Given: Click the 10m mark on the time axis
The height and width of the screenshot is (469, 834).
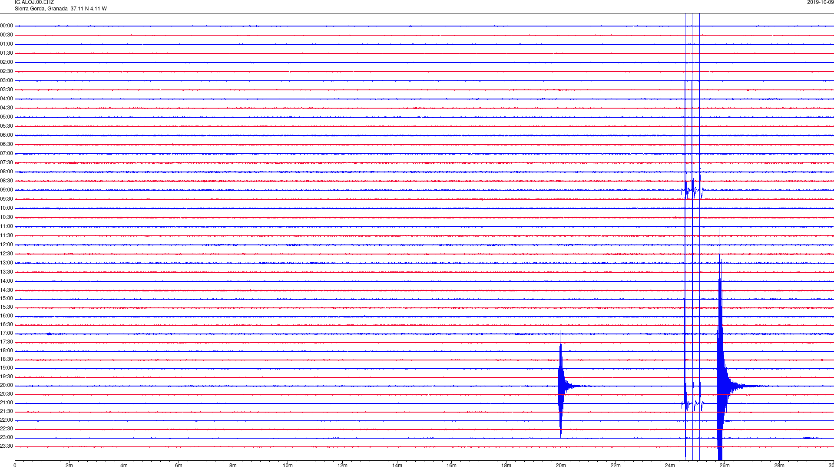Looking at the screenshot, I should [x=288, y=466].
